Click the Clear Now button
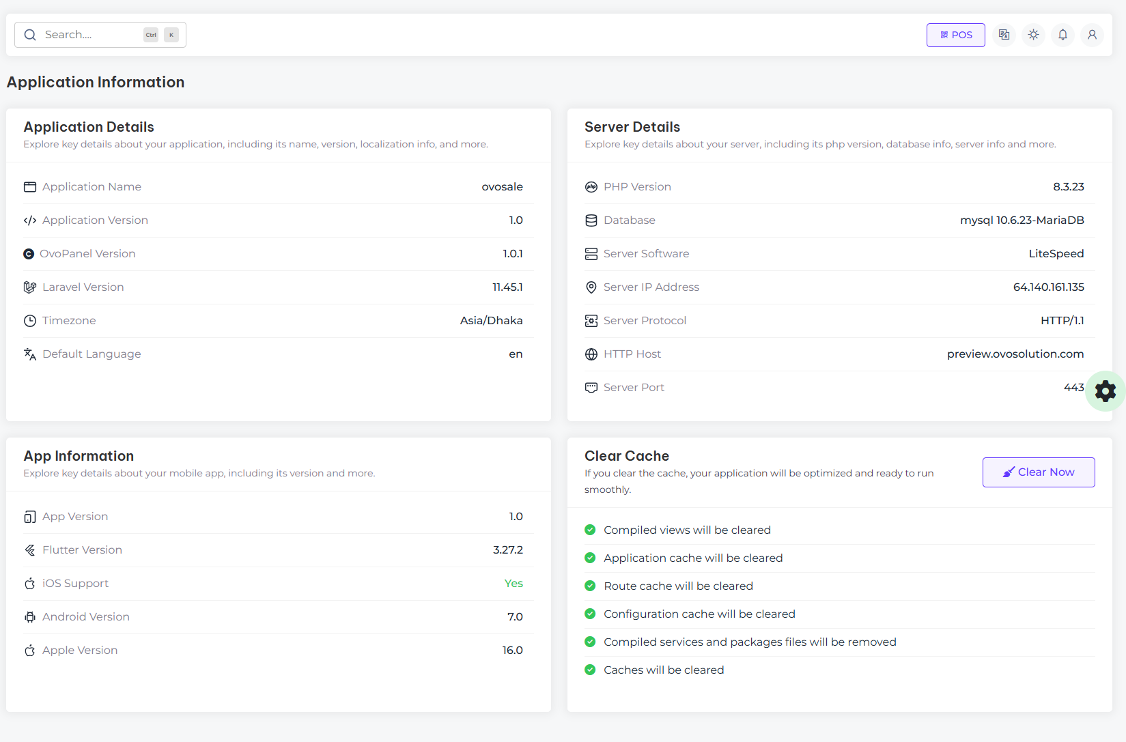Viewport: 1126px width, 742px height. tap(1038, 472)
